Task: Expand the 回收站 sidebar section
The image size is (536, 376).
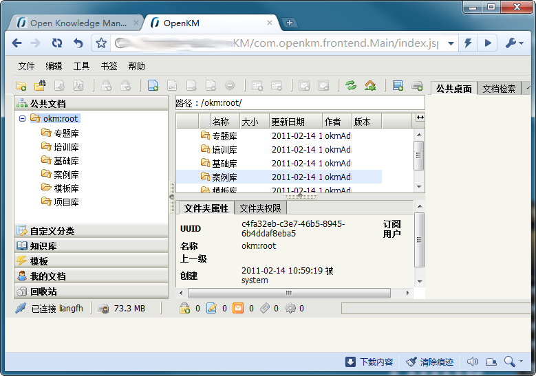Action: tap(92, 291)
